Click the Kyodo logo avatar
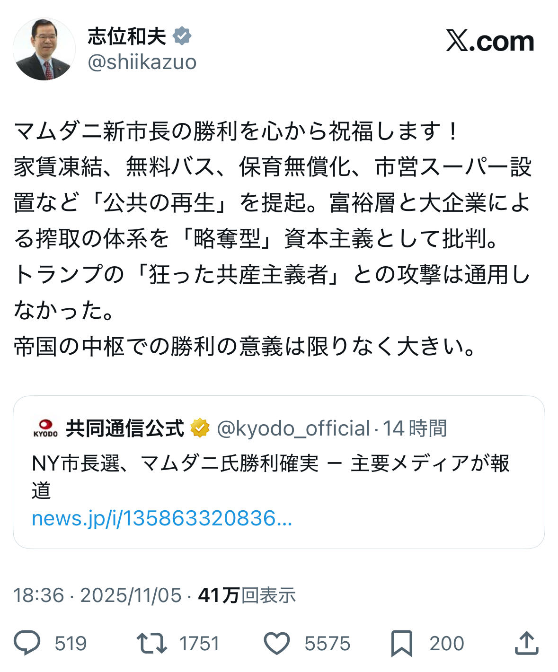The width and height of the screenshot is (558, 672). click(45, 428)
